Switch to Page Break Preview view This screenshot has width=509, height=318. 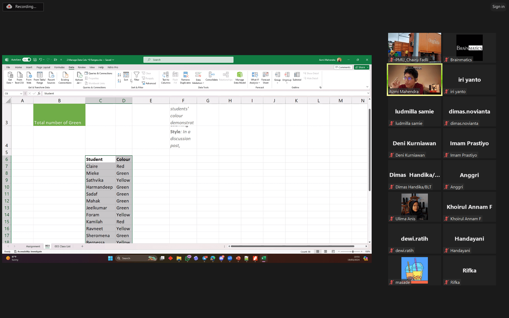tap(333, 251)
